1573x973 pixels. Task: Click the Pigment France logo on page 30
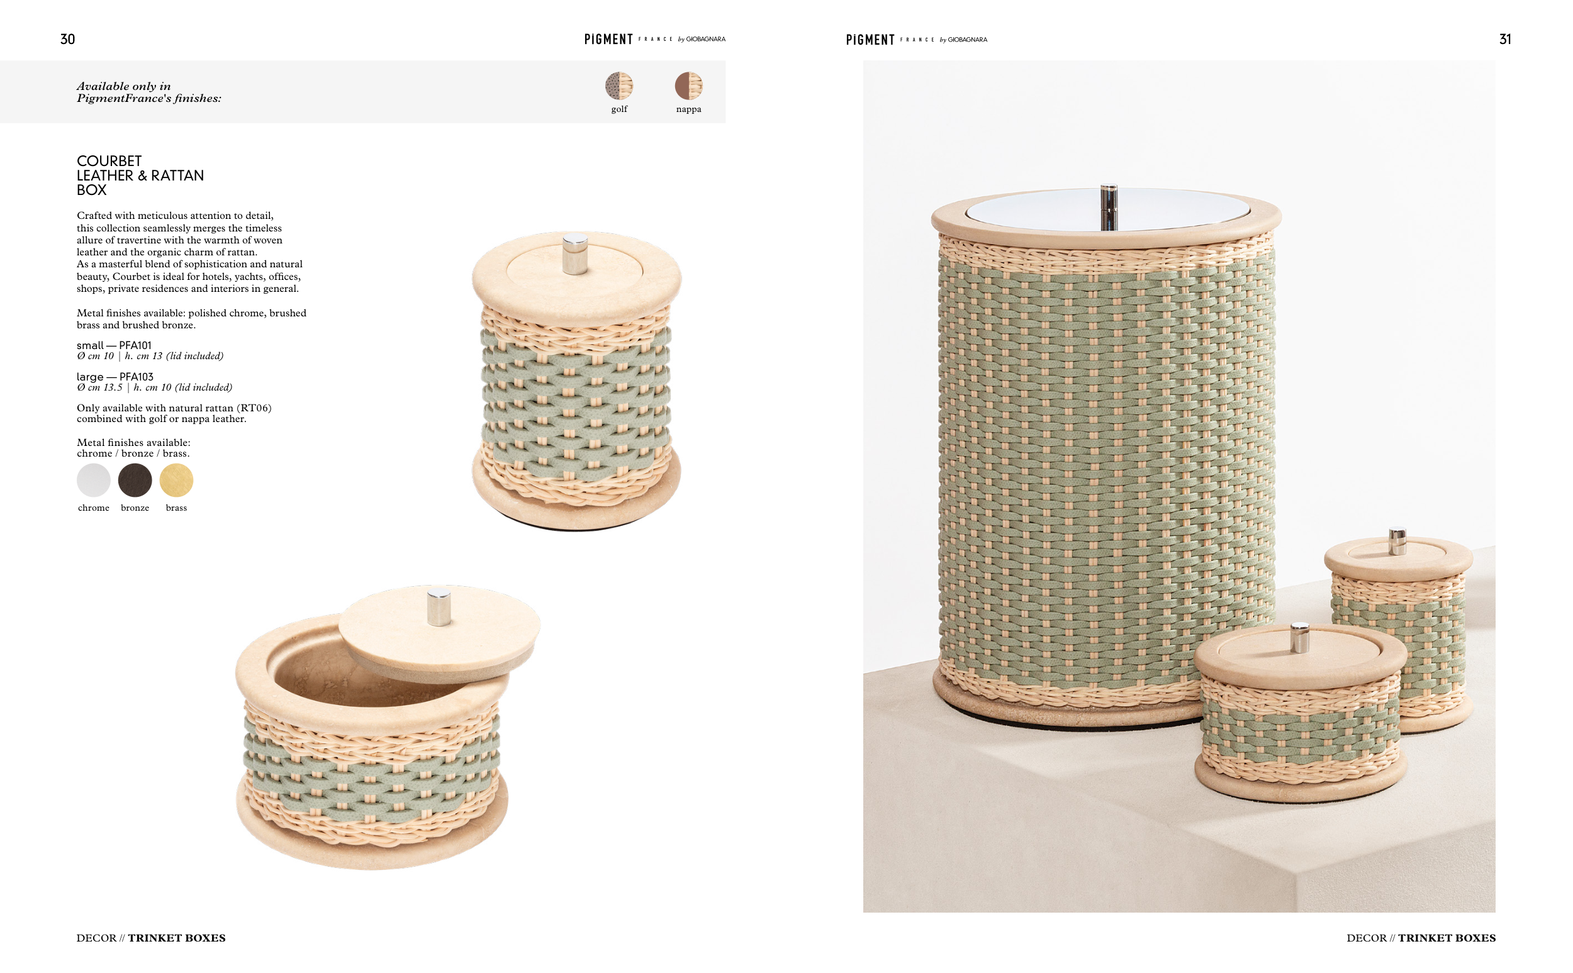tap(654, 39)
